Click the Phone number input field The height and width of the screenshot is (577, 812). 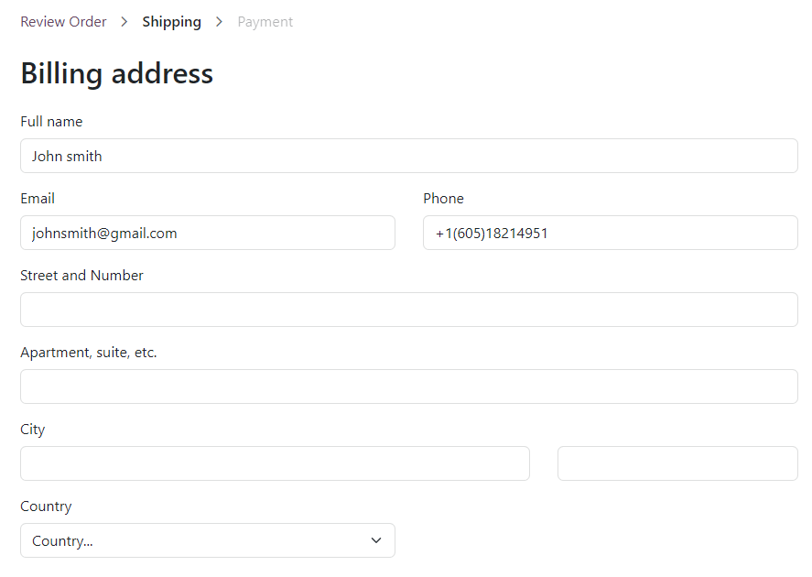pos(611,233)
